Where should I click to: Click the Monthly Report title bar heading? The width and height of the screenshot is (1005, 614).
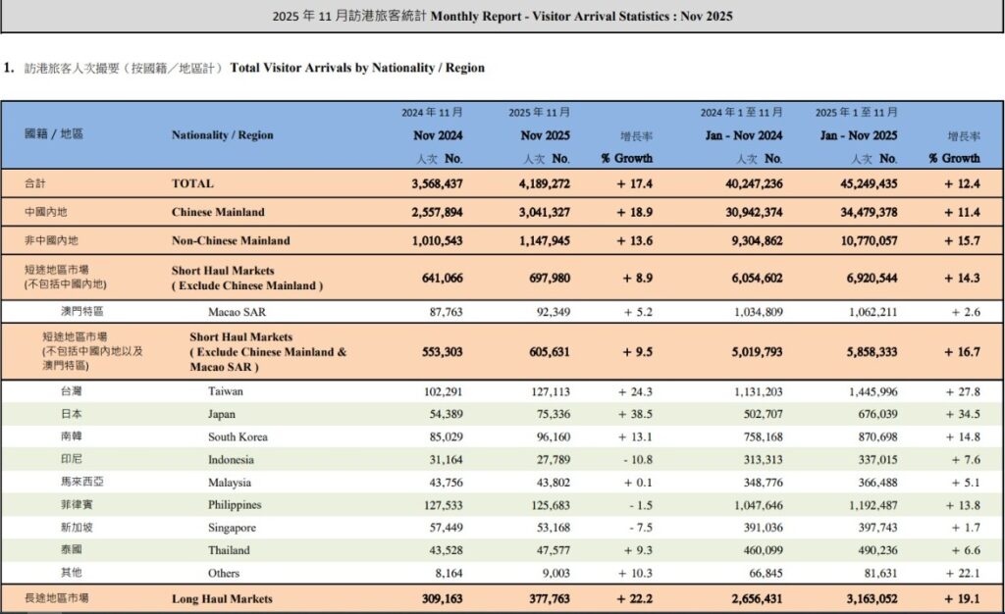click(502, 17)
